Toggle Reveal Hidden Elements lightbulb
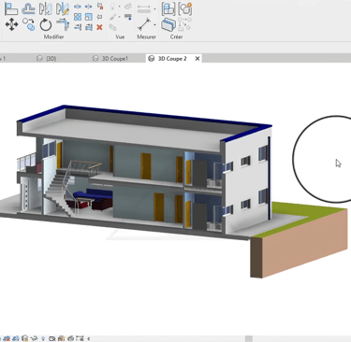Screen dimensions: 351x342 (43, 338)
